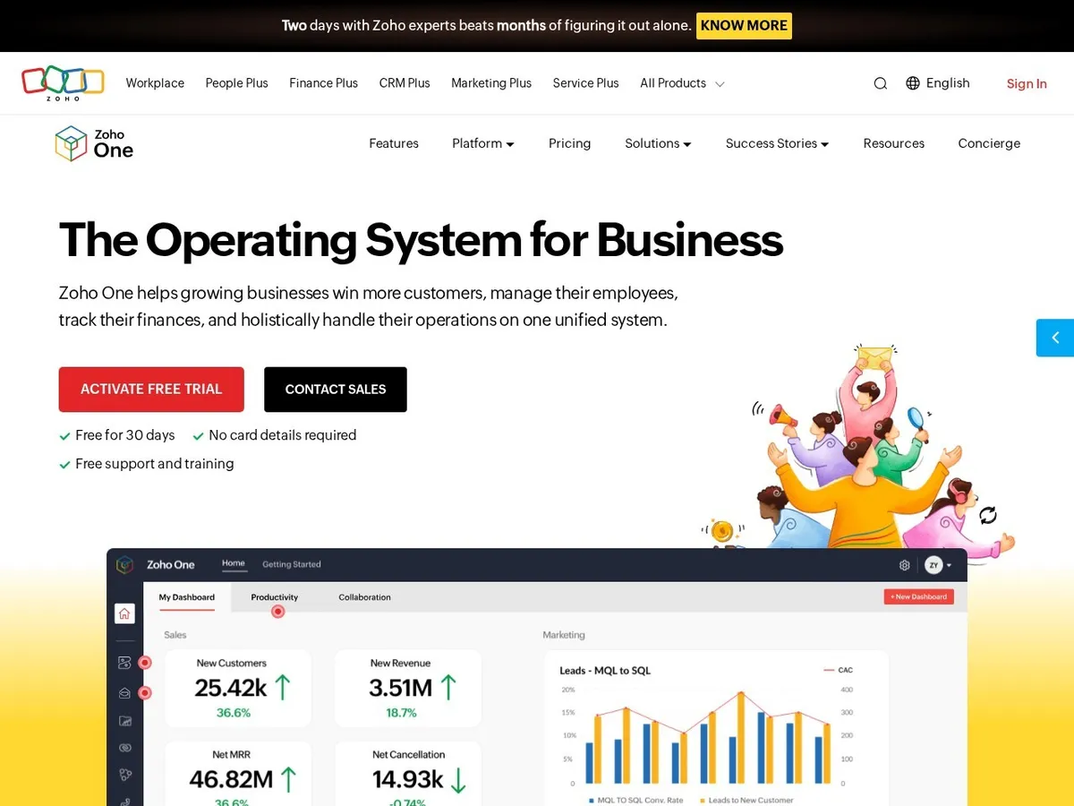The width and height of the screenshot is (1074, 806).
Task: Click the New Dashboard button
Action: coord(919,596)
